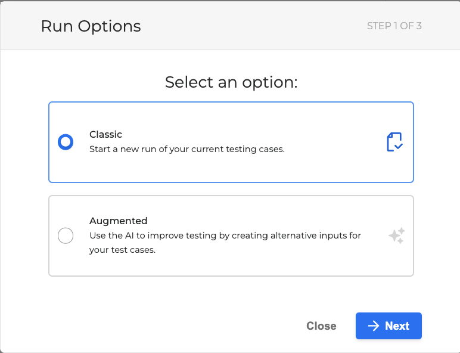
Task: Click the "Classic" option title
Action: (x=105, y=134)
